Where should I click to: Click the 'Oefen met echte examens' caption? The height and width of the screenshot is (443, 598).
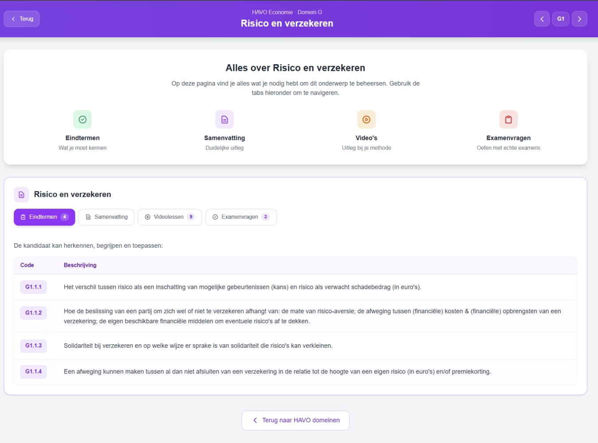(x=509, y=148)
